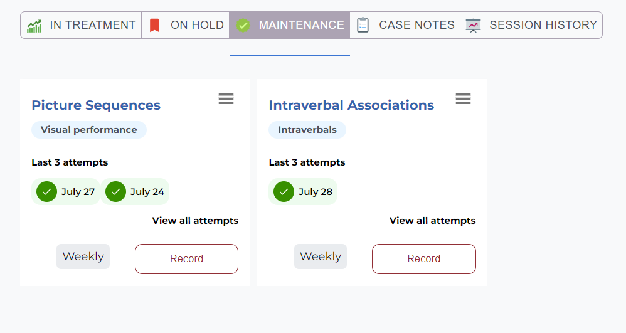Record an attempt for Intraverbal Associations
The image size is (626, 333).
tap(424, 259)
